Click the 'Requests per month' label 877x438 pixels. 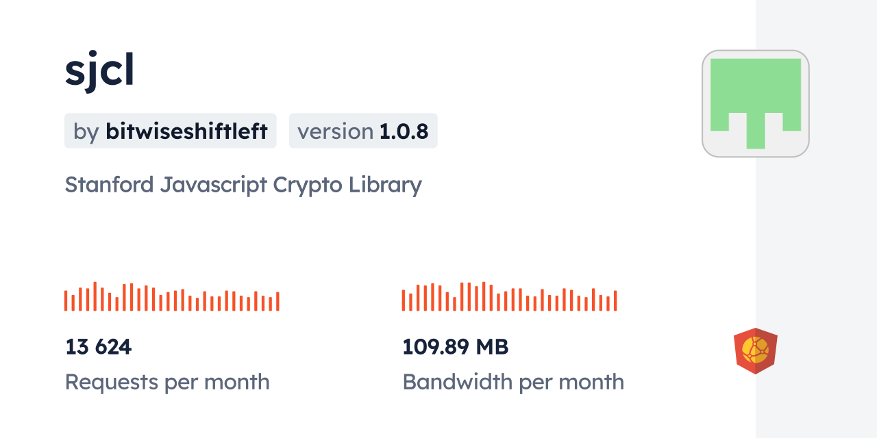167,382
